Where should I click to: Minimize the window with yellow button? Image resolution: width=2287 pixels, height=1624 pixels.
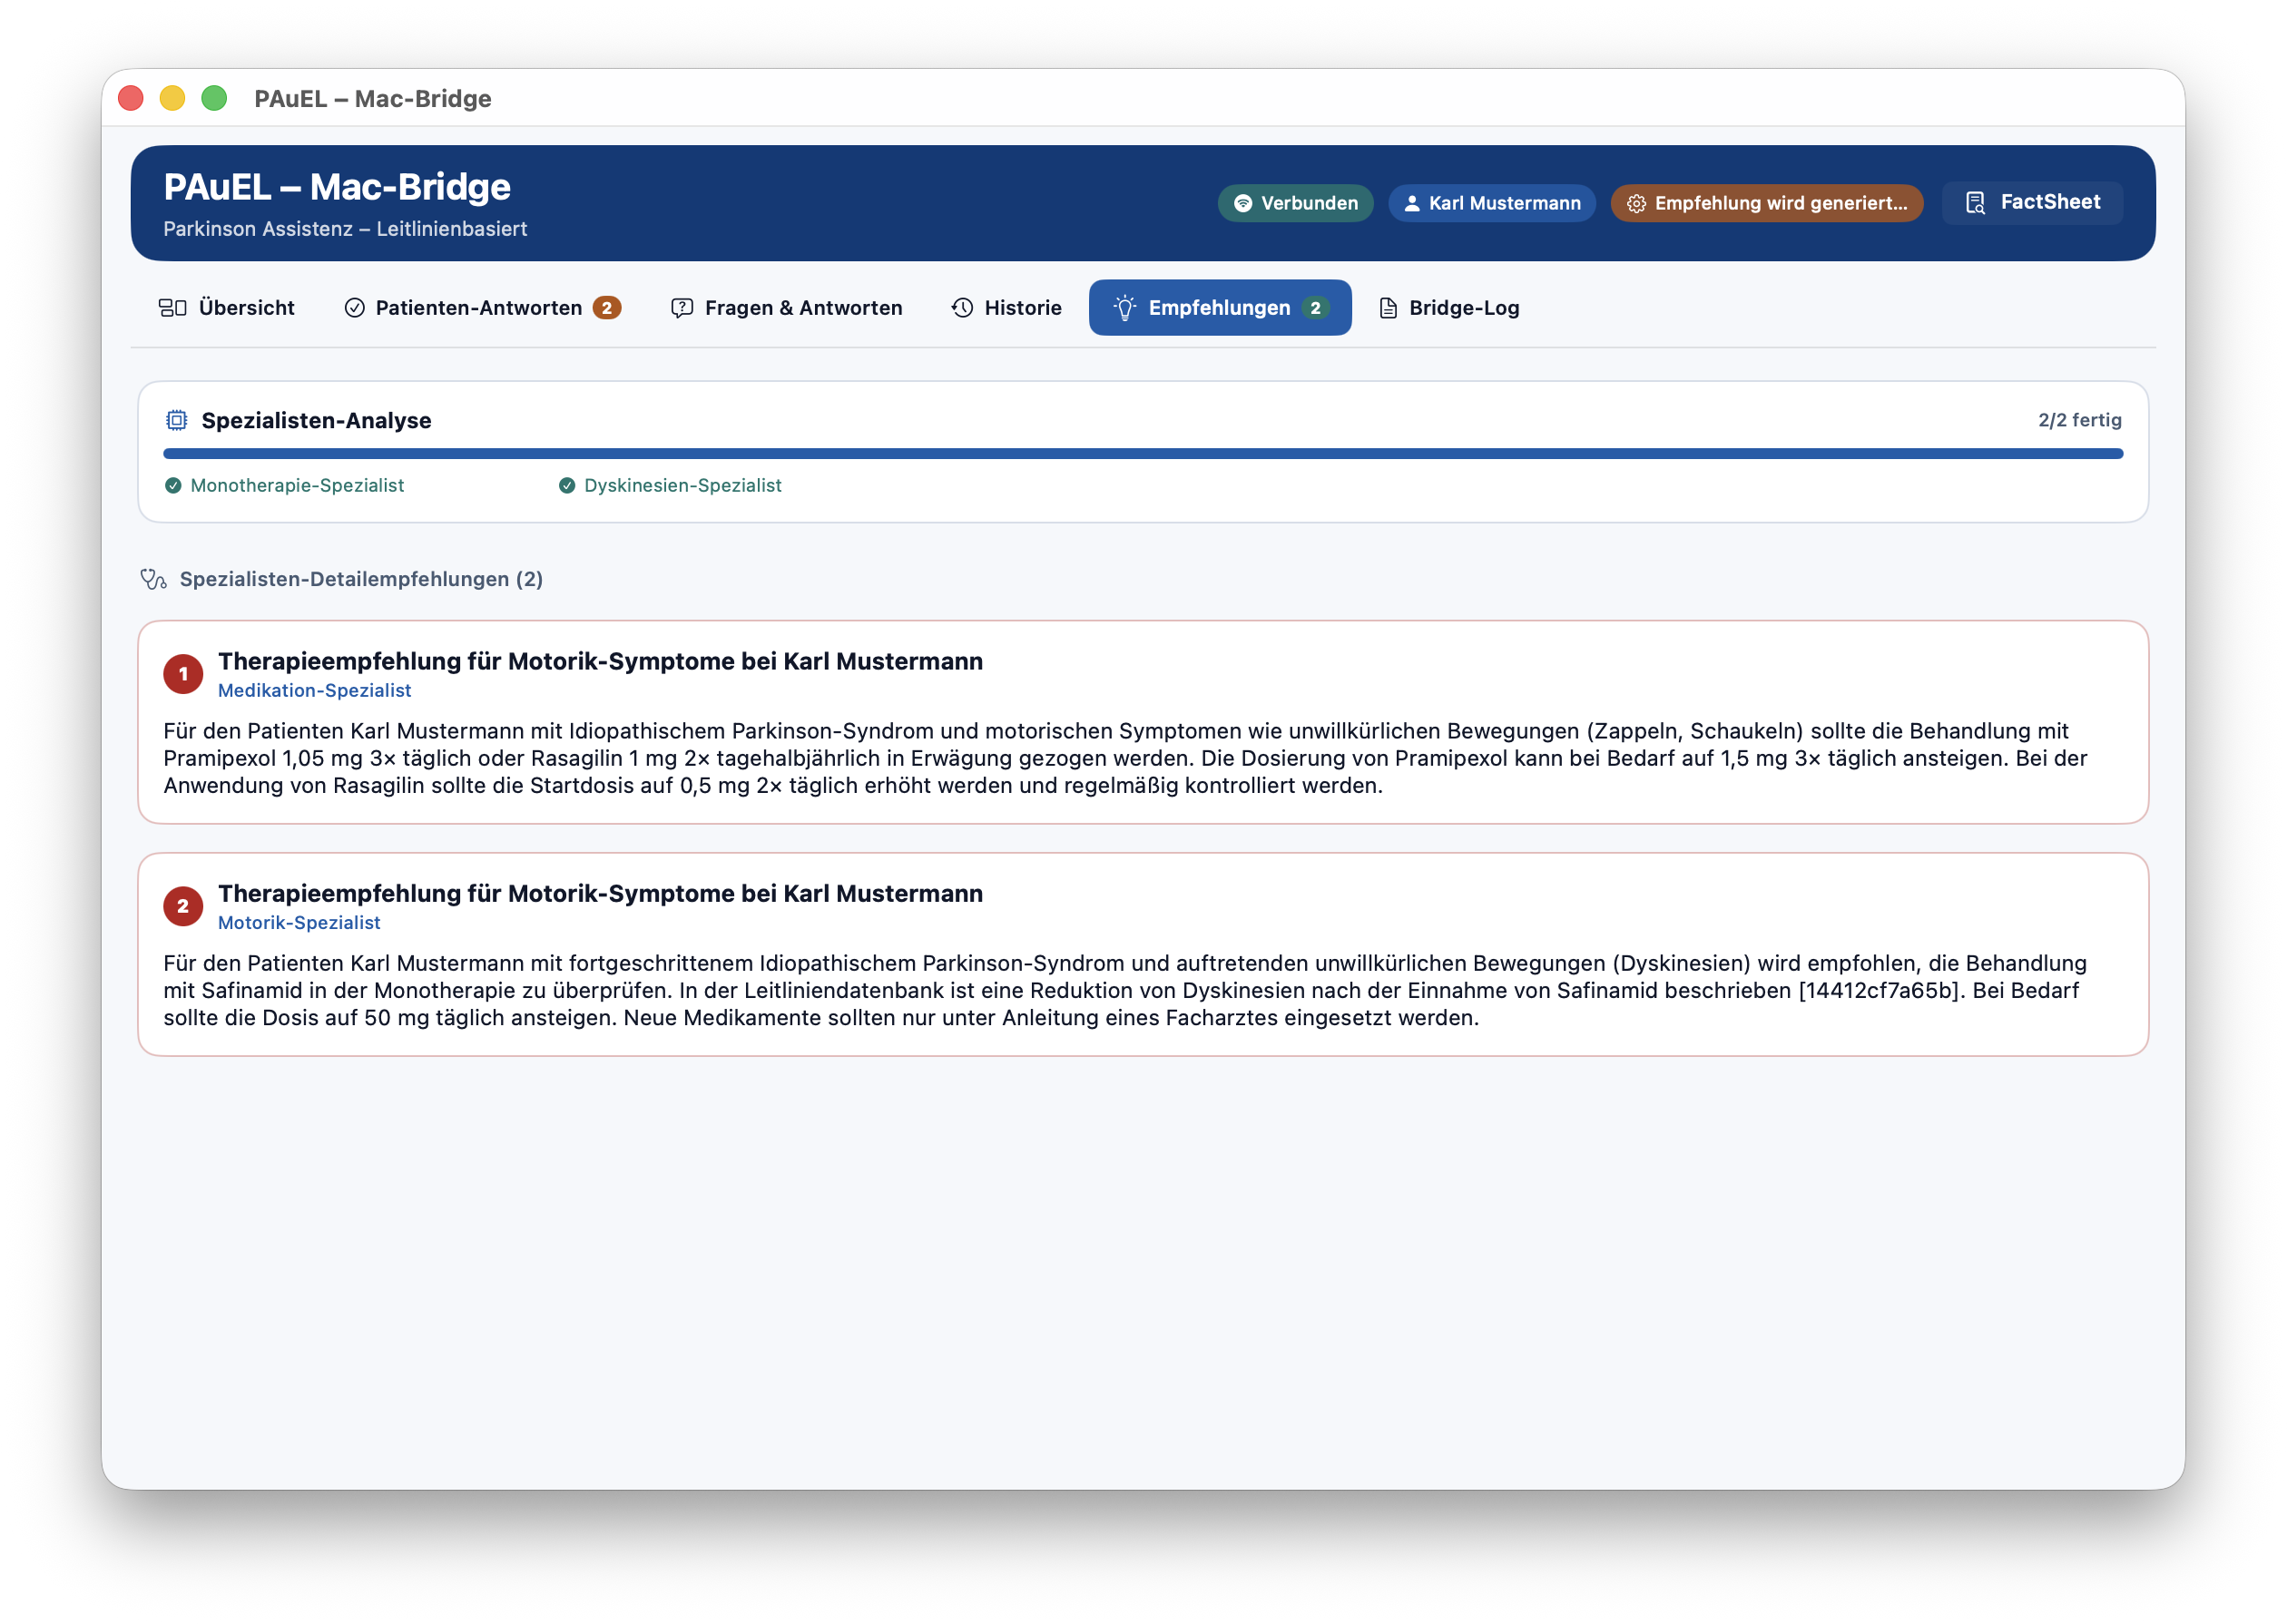point(172,98)
